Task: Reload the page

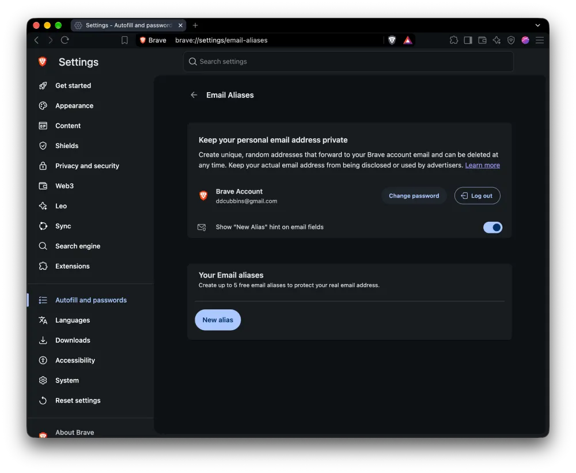Action: pos(65,40)
